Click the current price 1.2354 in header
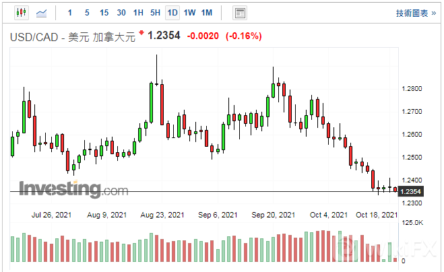Viewport: 444px width, 272px height. pyautogui.click(x=164, y=36)
